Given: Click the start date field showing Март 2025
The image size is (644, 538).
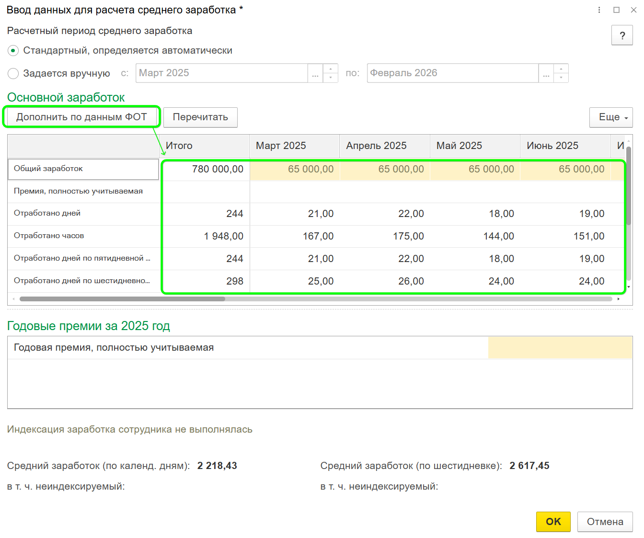Looking at the screenshot, I should (220, 73).
